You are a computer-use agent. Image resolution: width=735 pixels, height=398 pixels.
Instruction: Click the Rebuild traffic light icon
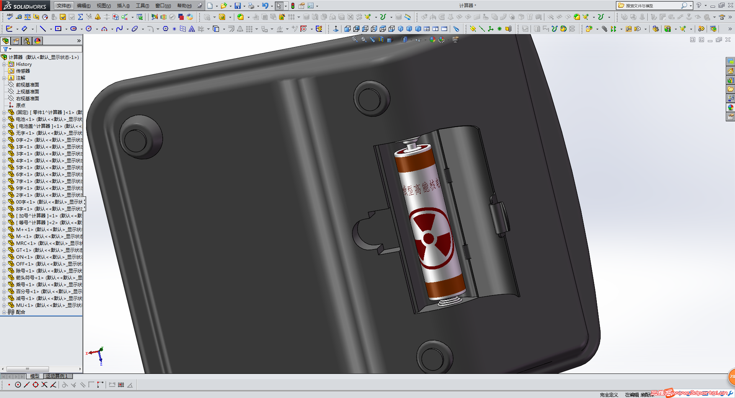293,6
